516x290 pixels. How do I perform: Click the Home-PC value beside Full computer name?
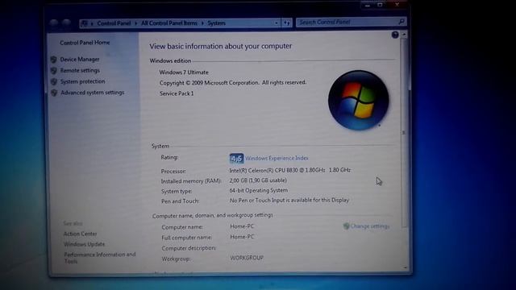pos(242,237)
